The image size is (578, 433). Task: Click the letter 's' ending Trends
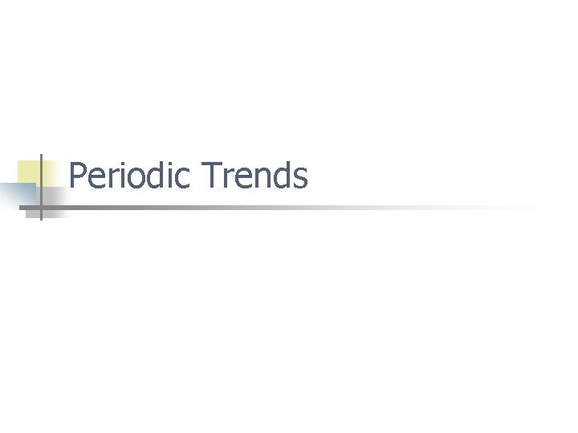(300, 179)
